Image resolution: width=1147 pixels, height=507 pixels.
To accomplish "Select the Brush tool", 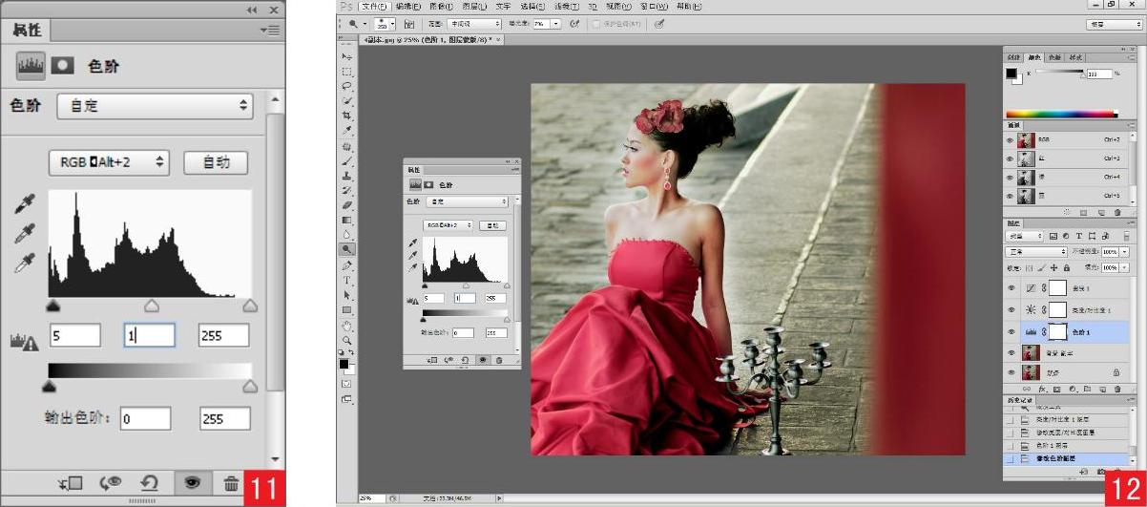I will click(x=347, y=162).
